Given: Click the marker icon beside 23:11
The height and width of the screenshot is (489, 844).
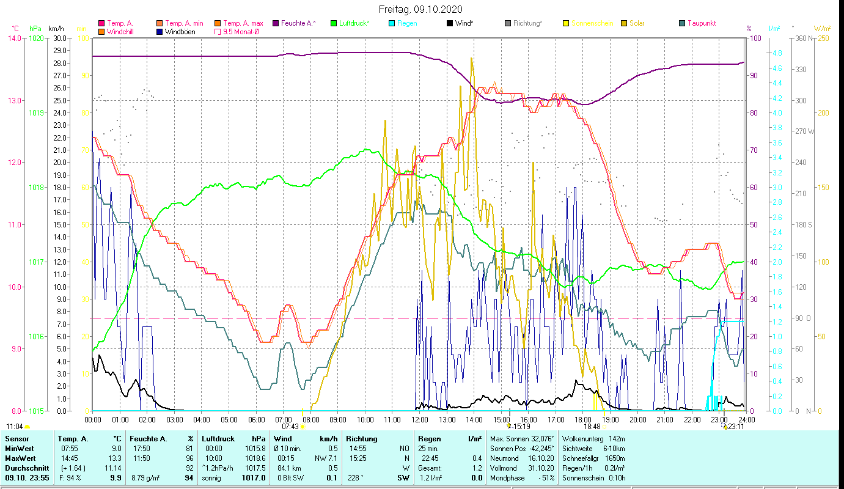Looking at the screenshot, I should [725, 426].
